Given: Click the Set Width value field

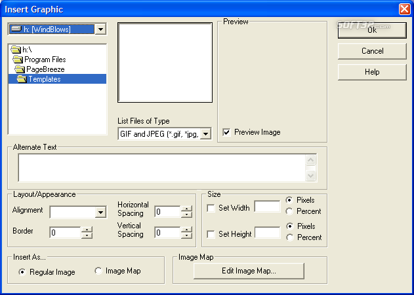Looking at the screenshot, I should click(x=267, y=207).
